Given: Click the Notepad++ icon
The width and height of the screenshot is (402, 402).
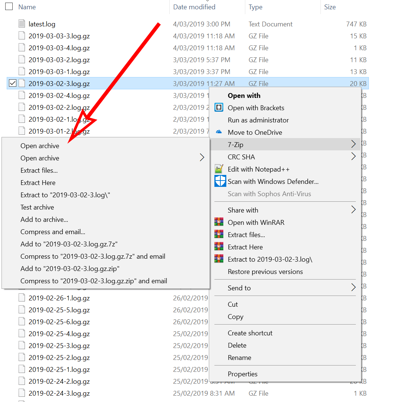Looking at the screenshot, I should (220, 169).
